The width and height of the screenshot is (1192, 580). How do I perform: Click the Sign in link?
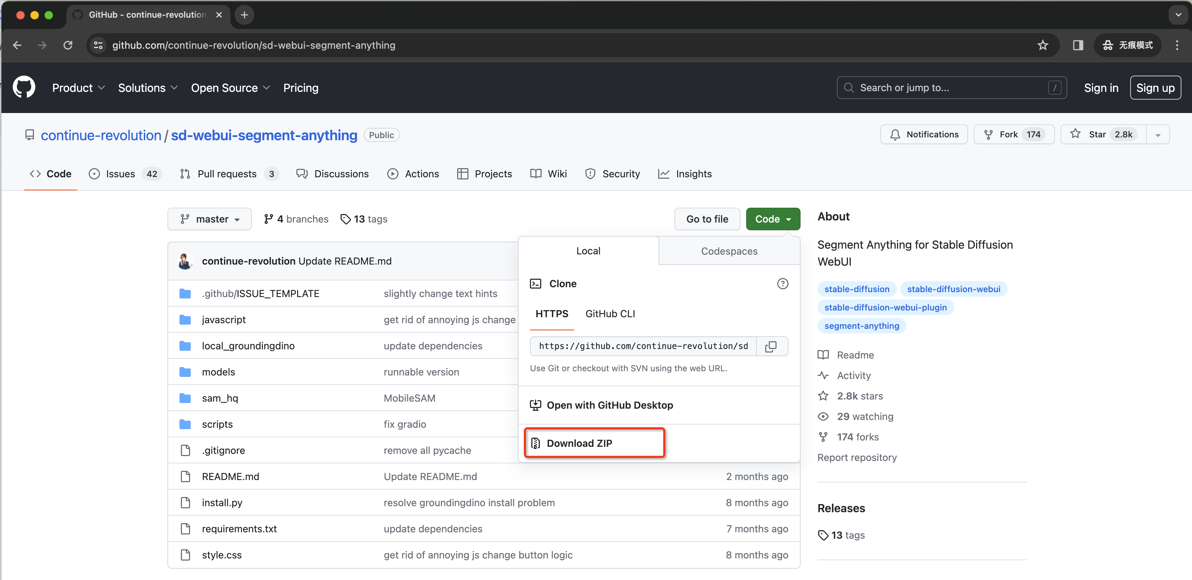(x=1101, y=88)
